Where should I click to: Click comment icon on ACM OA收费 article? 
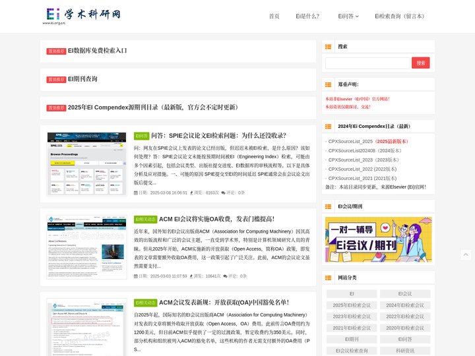225,276
